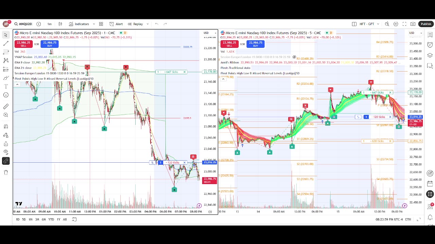Select the Fibonacci retracement tool
The width and height of the screenshot is (435, 244).
click(6, 52)
